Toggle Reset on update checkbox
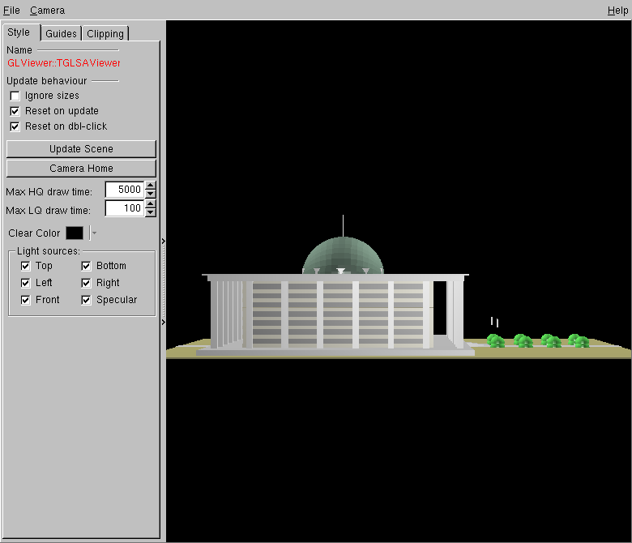 click(x=15, y=111)
